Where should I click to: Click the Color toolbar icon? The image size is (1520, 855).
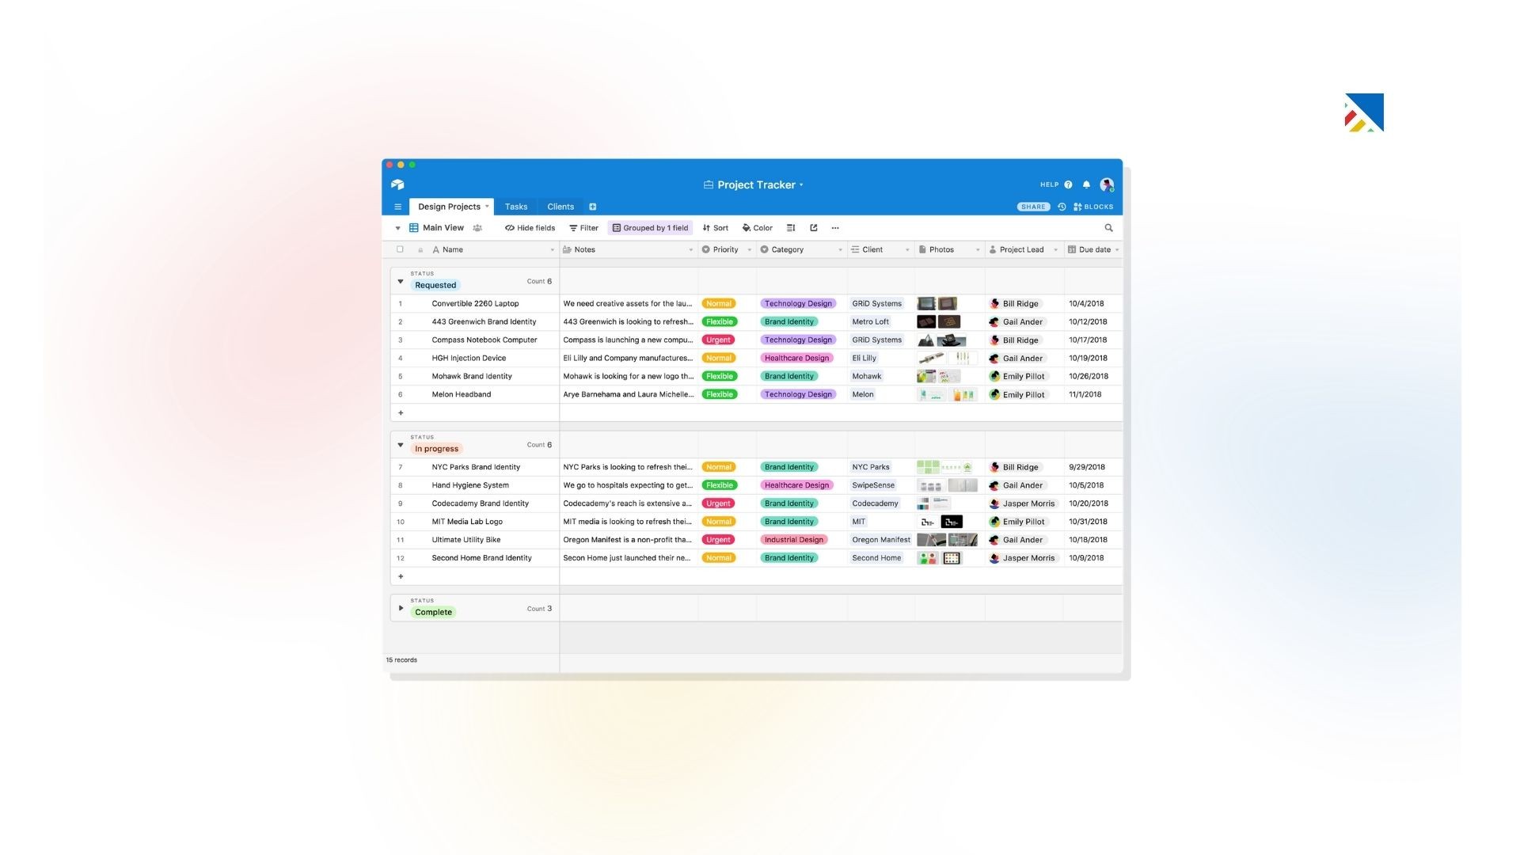pyautogui.click(x=757, y=227)
